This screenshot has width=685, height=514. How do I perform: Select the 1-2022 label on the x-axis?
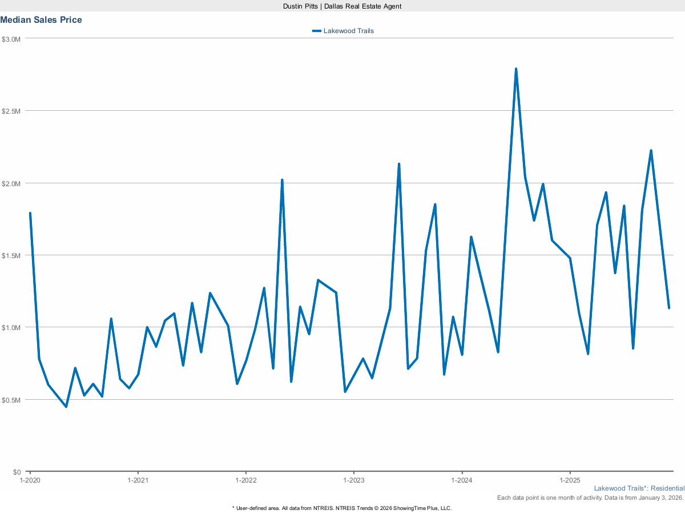[247, 480]
